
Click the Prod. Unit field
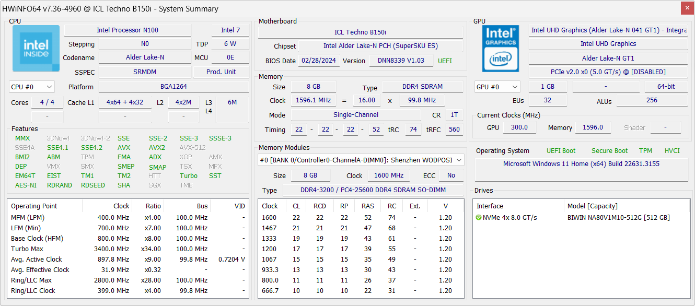pyautogui.click(x=221, y=72)
